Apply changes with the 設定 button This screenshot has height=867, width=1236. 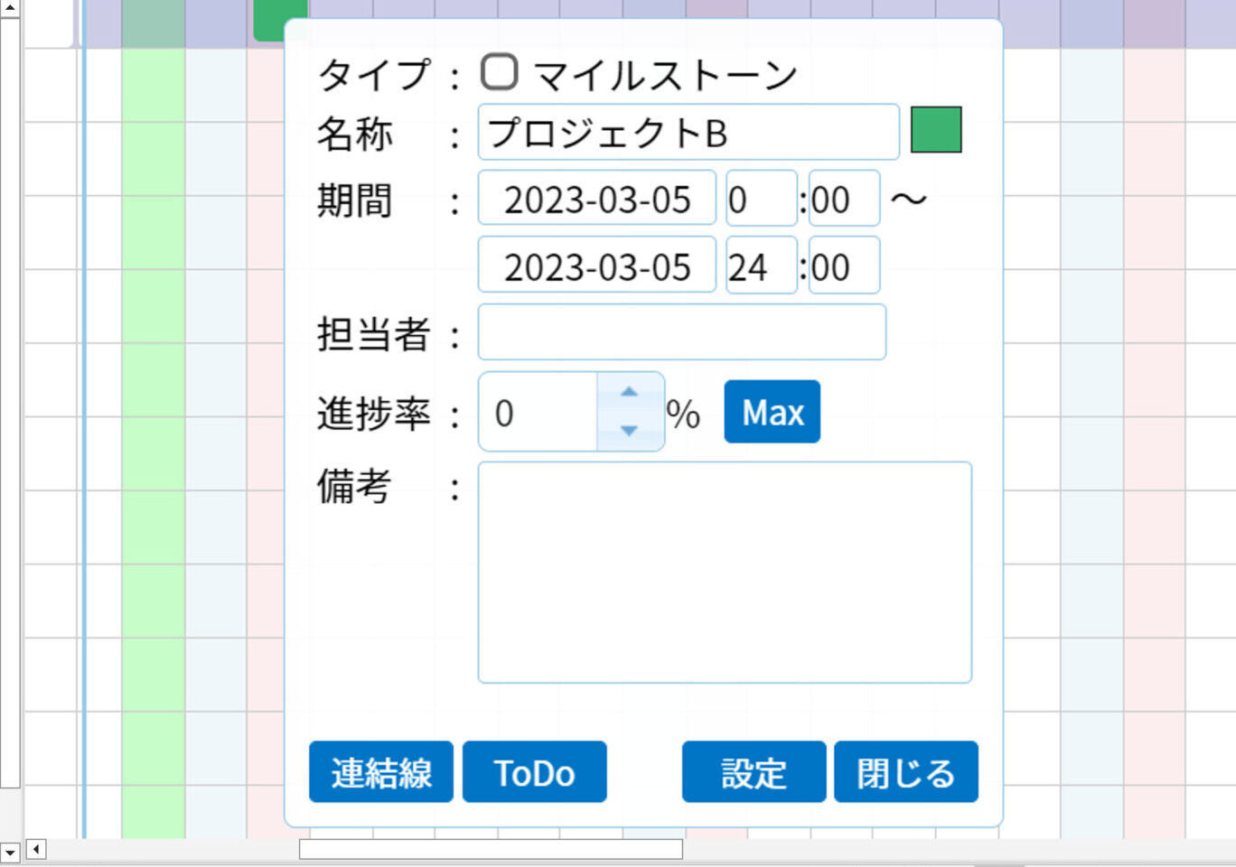pos(754,772)
